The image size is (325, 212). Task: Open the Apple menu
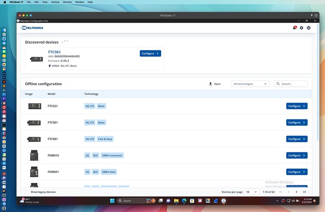pos(5,2)
